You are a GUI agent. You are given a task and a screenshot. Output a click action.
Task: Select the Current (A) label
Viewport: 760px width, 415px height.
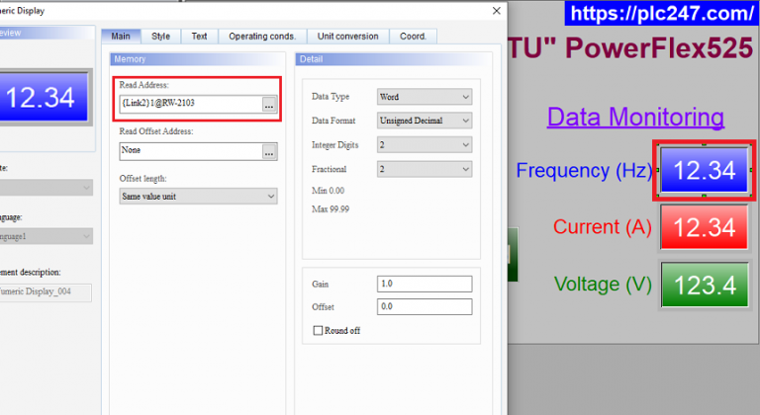coord(603,226)
